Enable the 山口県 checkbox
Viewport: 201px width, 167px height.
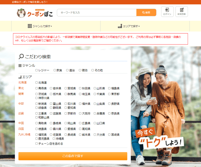95,123
